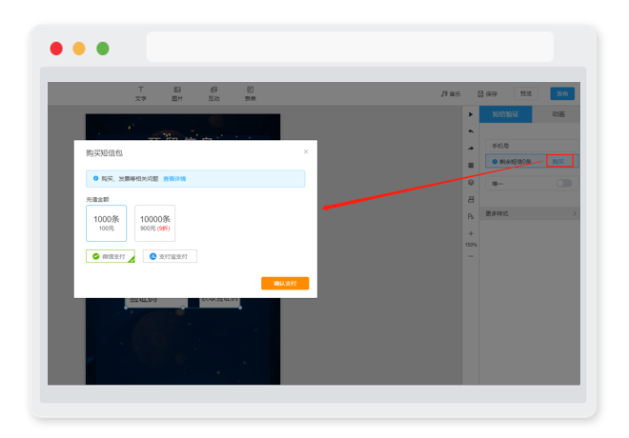629x438 pixels.
Task: Select the 1000条 100元 package
Action: 107,223
